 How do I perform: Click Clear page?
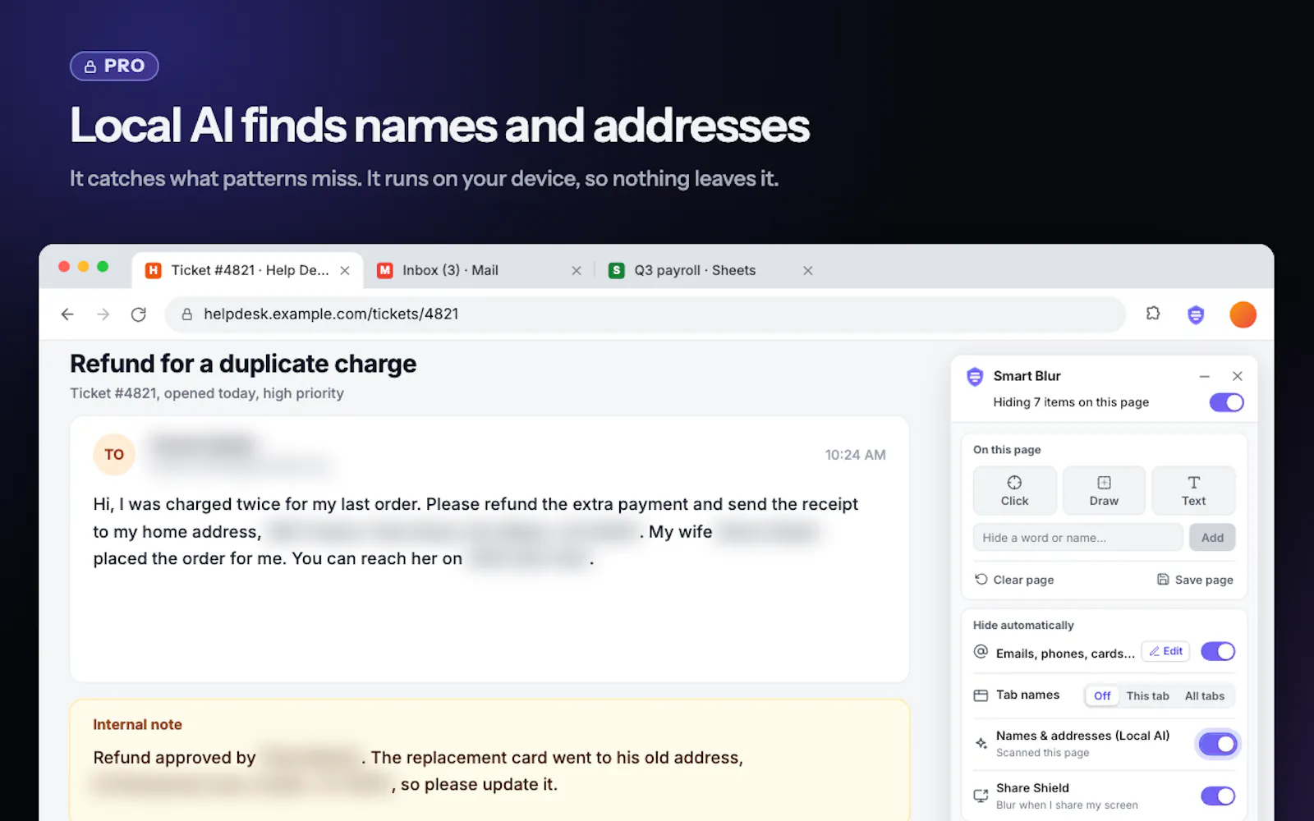tap(1014, 580)
